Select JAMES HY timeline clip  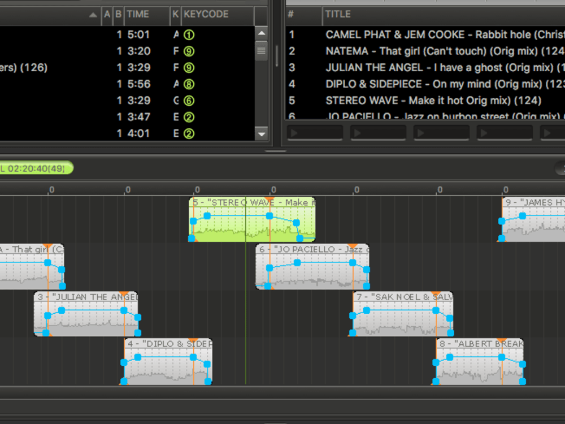(x=533, y=219)
